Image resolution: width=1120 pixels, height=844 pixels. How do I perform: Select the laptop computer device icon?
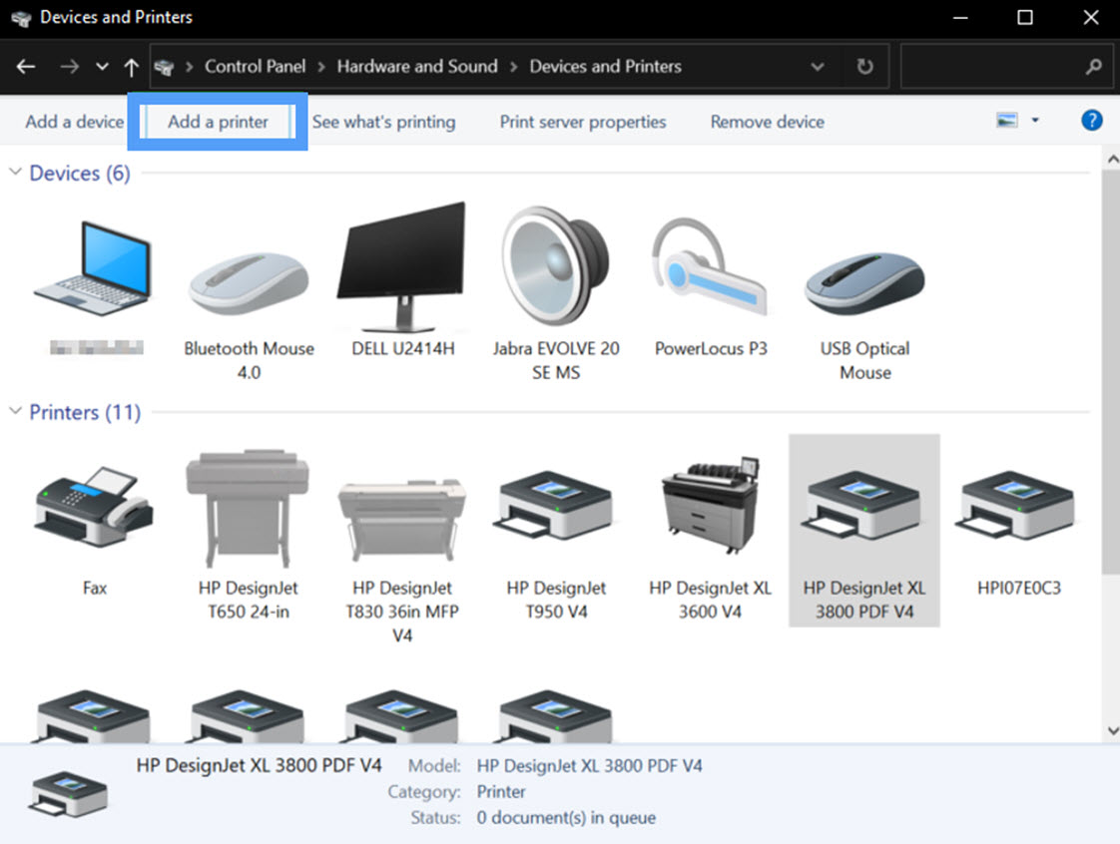94,270
